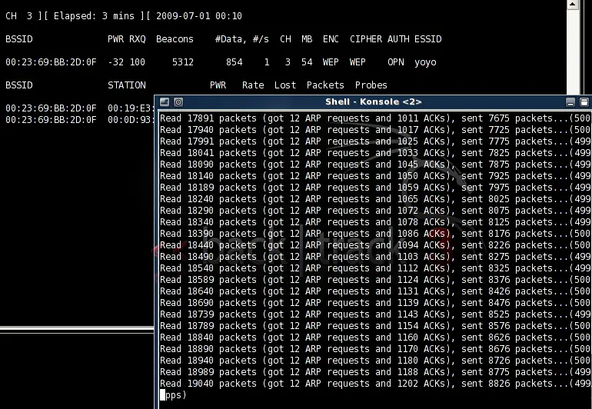Click the background terminal scrollbar up arrow

(x=573, y=4)
